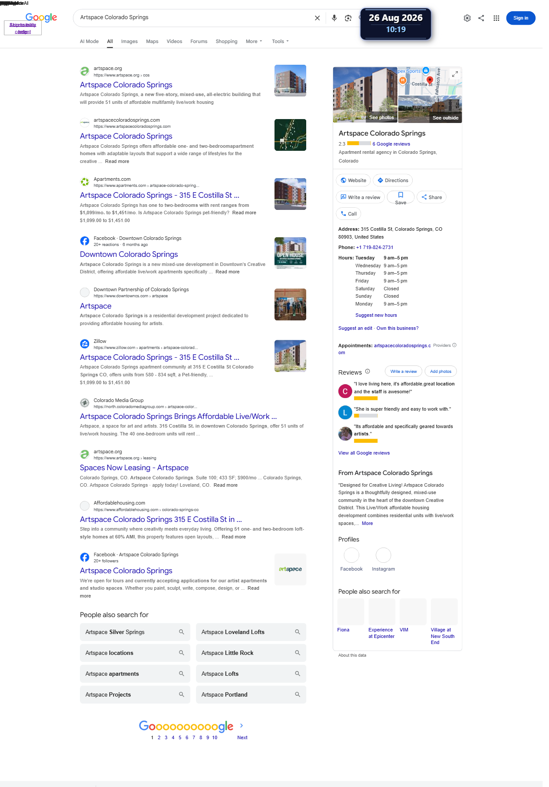549x787 pixels.
Task: Click the Add photos button
Action: pyautogui.click(x=441, y=372)
